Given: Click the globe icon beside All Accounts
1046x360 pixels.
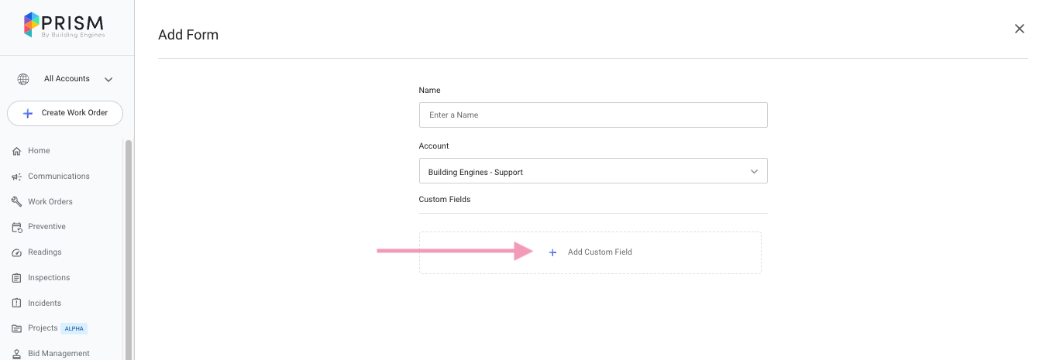Looking at the screenshot, I should [23, 79].
